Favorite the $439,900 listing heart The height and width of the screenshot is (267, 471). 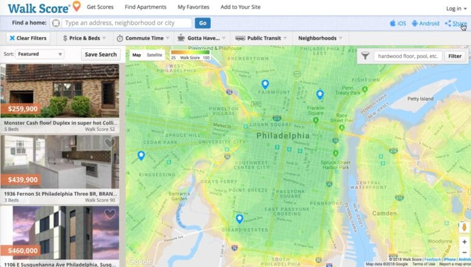coord(110,143)
